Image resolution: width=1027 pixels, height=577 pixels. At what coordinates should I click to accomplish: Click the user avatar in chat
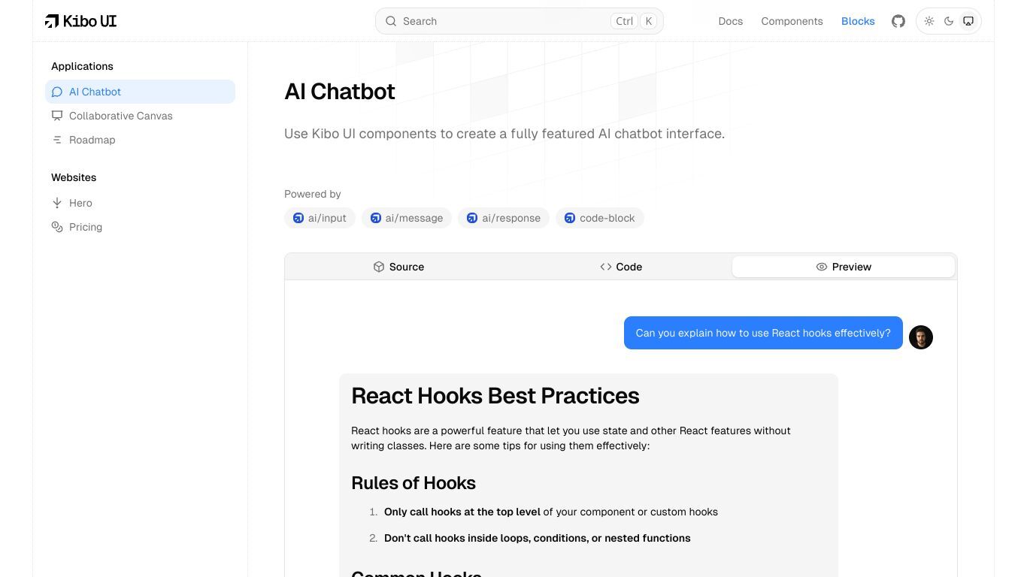coord(921,337)
